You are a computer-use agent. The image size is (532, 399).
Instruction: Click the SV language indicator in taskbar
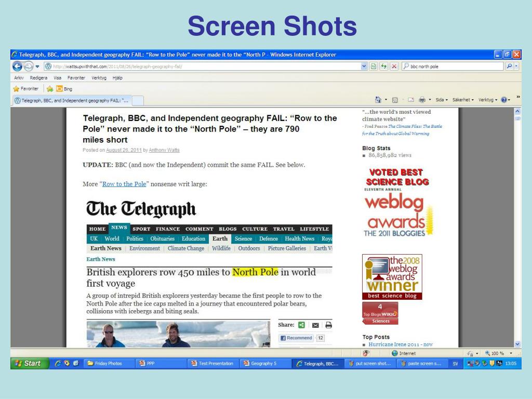point(455,363)
